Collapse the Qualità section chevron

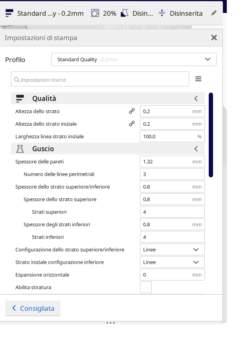point(196,98)
